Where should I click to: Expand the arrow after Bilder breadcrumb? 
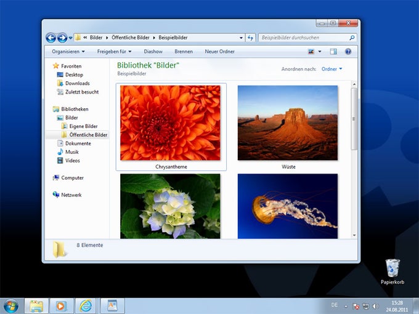pyautogui.click(x=107, y=38)
